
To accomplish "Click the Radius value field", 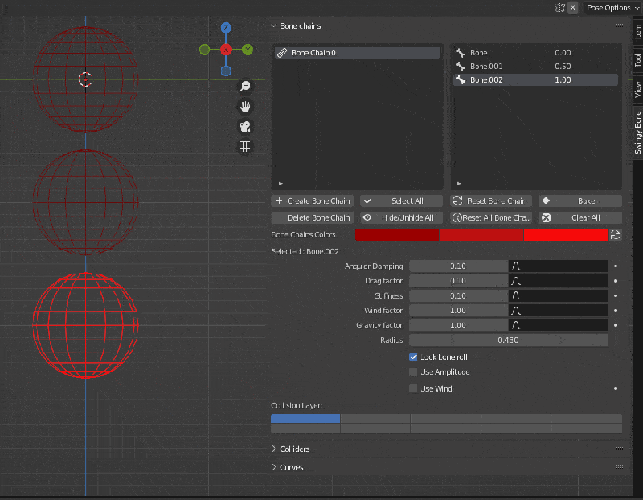I will (x=509, y=339).
